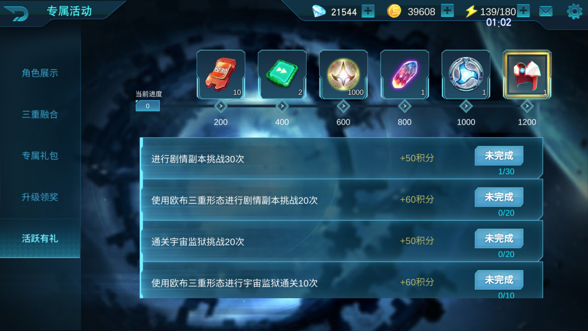The width and height of the screenshot is (588, 331).
Task: Open the 专属礼包 tab
Action: [x=40, y=156]
